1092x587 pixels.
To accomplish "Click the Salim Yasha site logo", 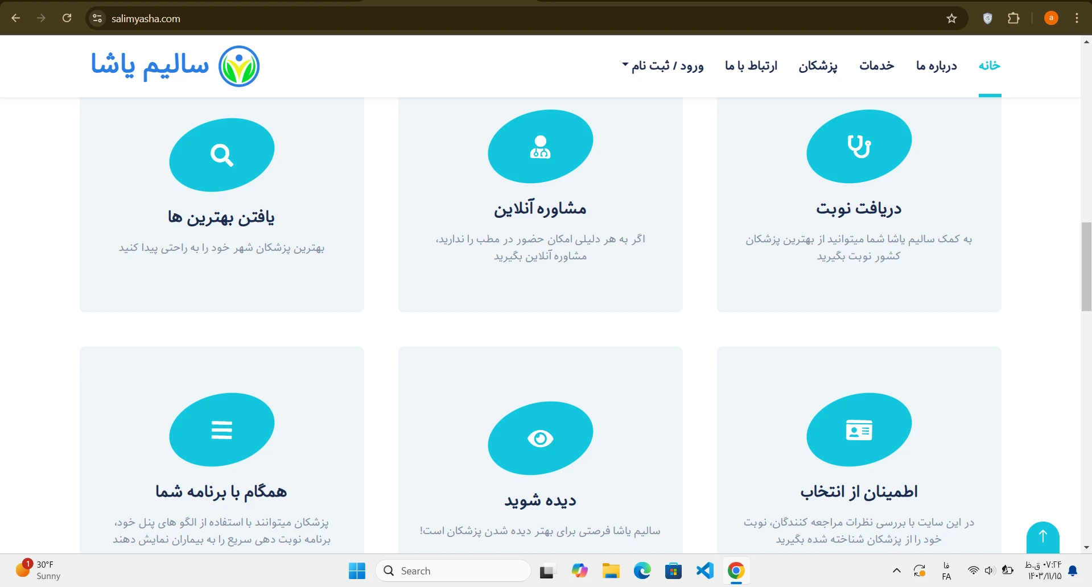I will [175, 66].
